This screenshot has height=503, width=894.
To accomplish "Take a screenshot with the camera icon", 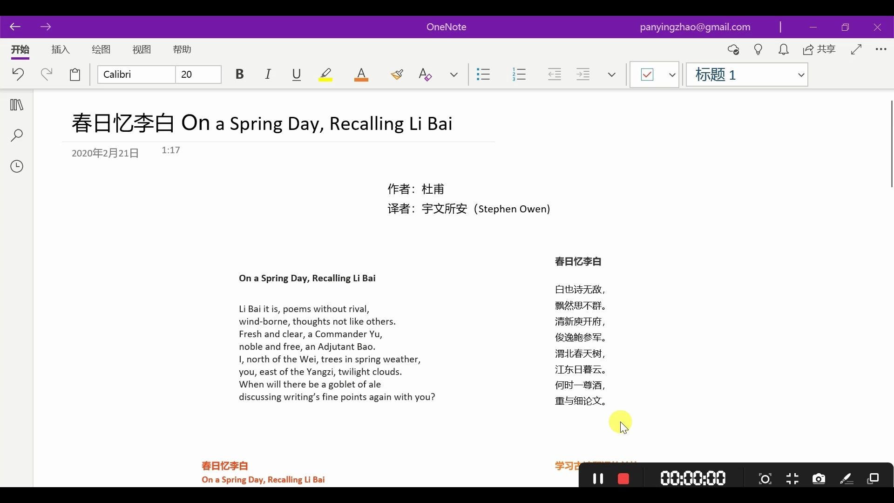I will point(819,479).
